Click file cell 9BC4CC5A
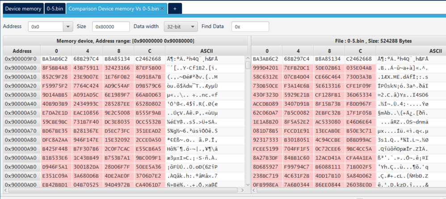 pyautogui.click(x=360, y=149)
